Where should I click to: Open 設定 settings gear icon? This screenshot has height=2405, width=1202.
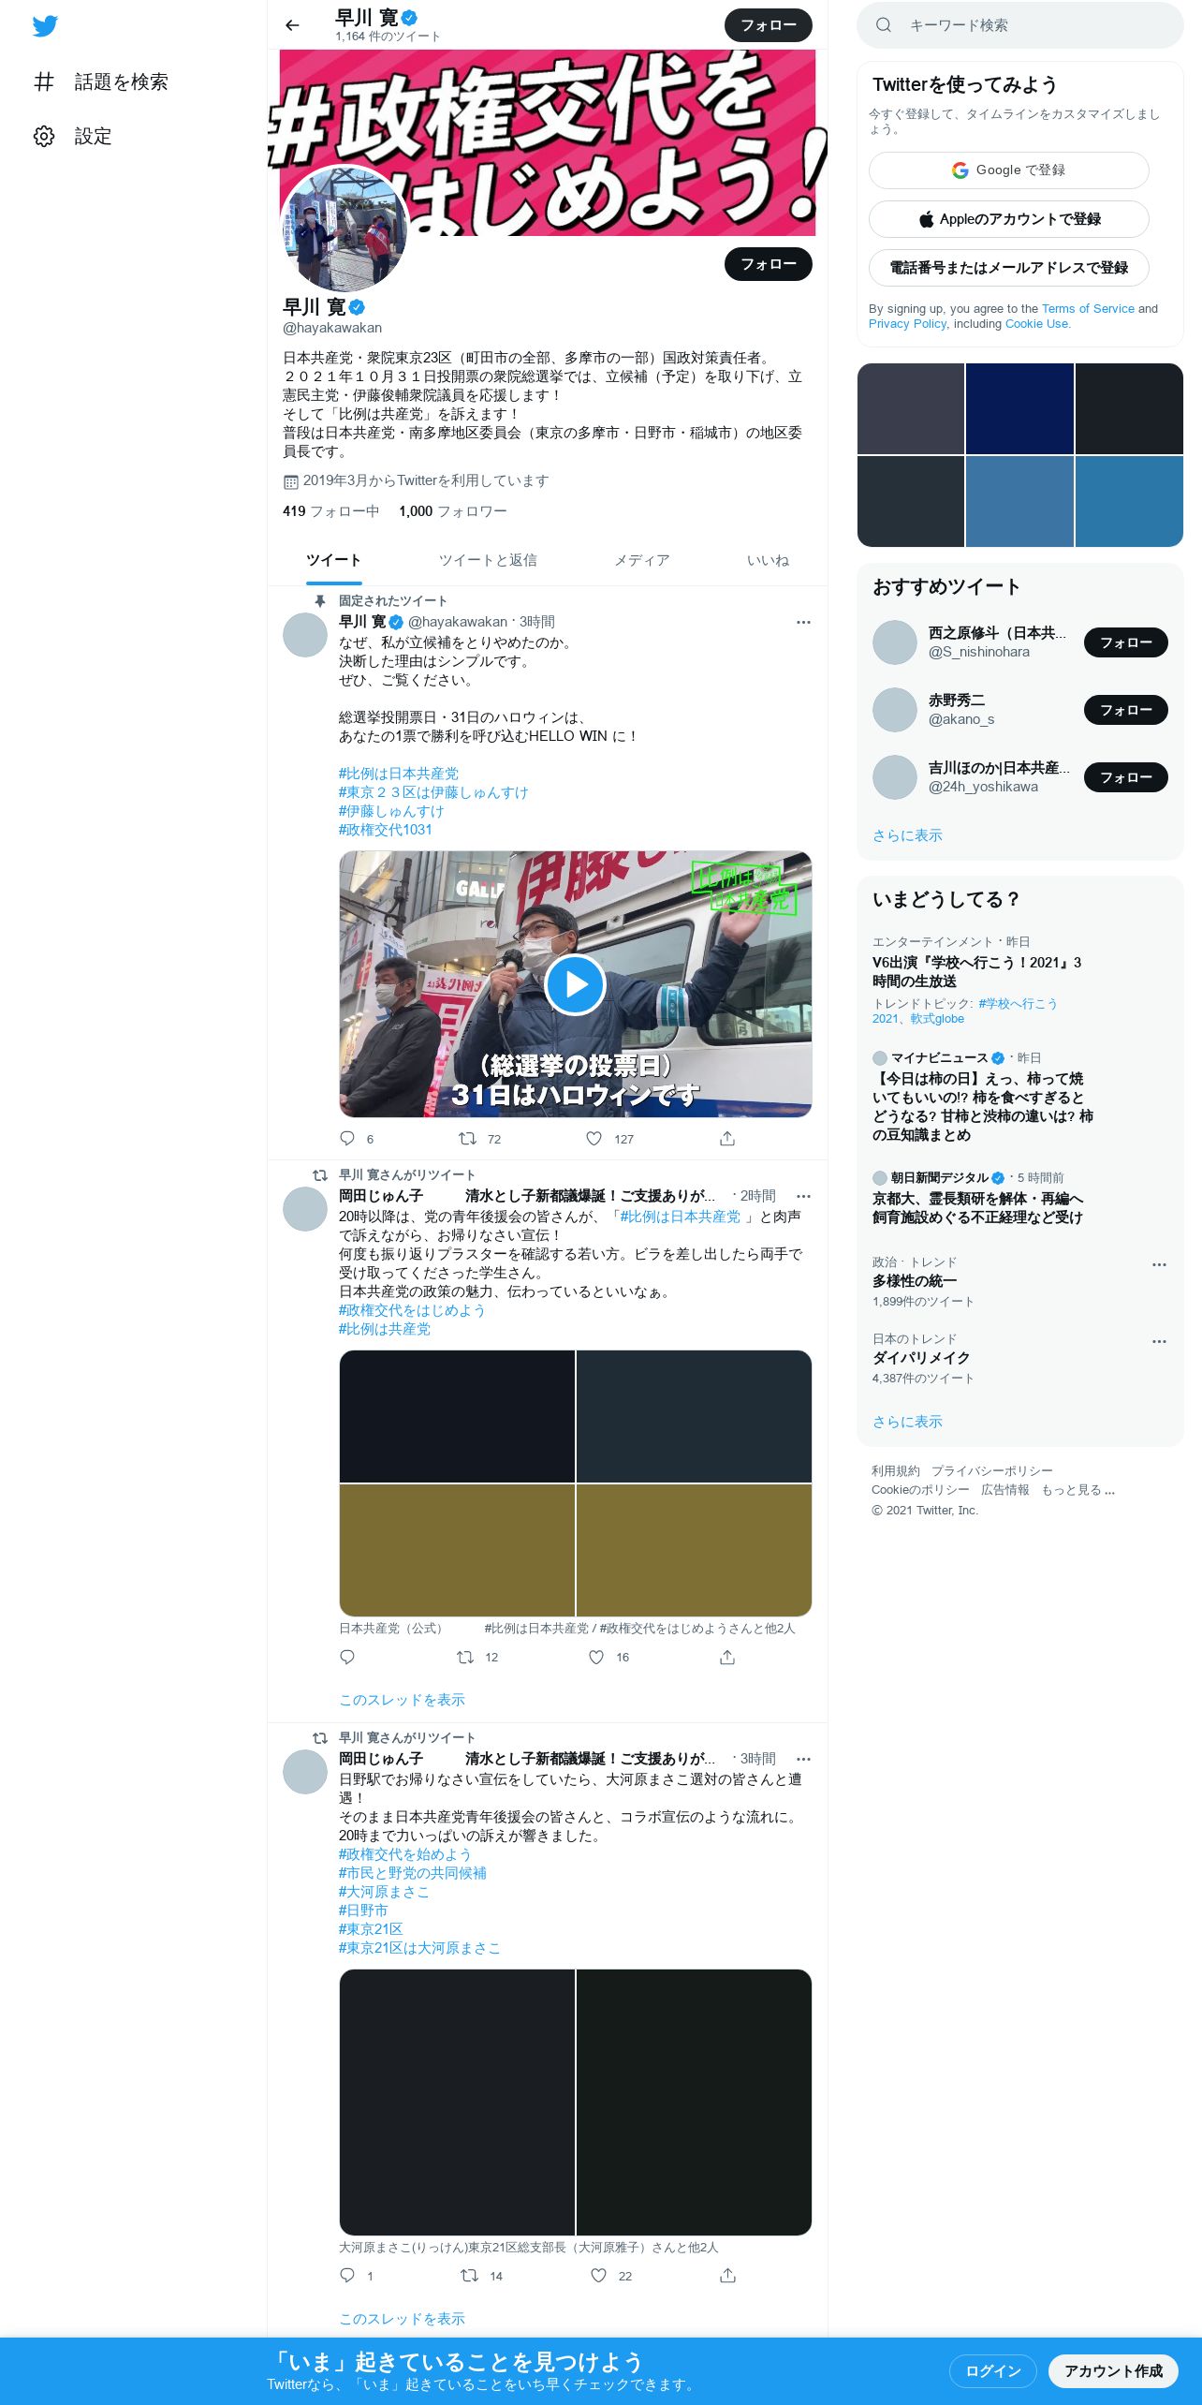(x=44, y=136)
